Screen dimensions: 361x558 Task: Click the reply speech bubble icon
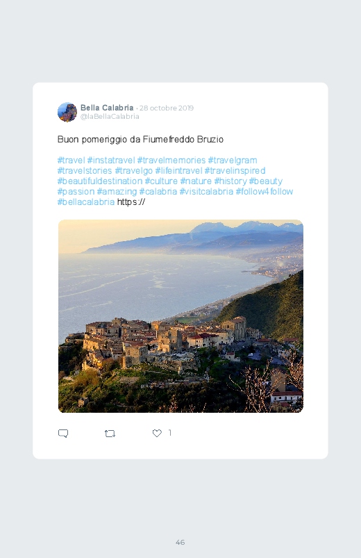click(63, 433)
